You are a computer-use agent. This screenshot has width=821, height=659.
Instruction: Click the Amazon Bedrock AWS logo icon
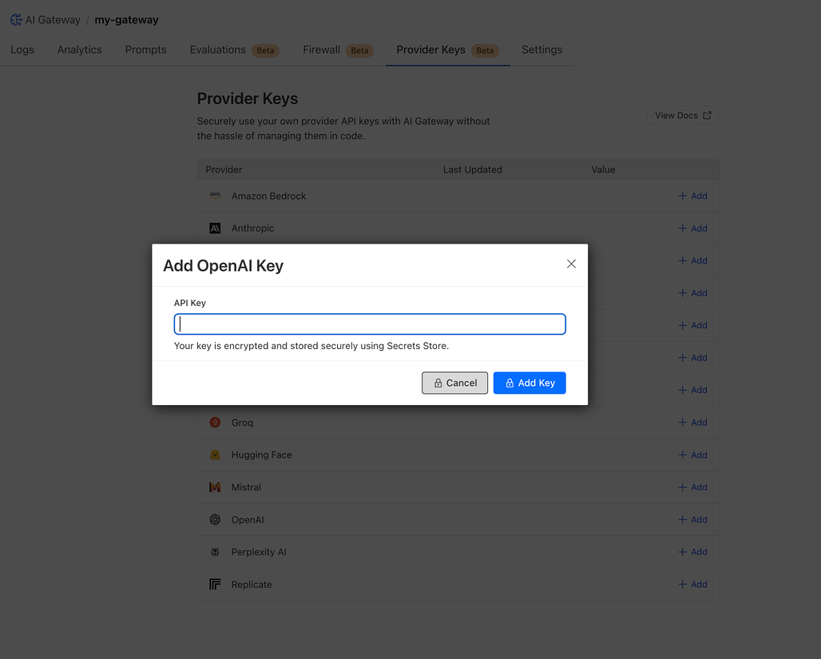[215, 196]
